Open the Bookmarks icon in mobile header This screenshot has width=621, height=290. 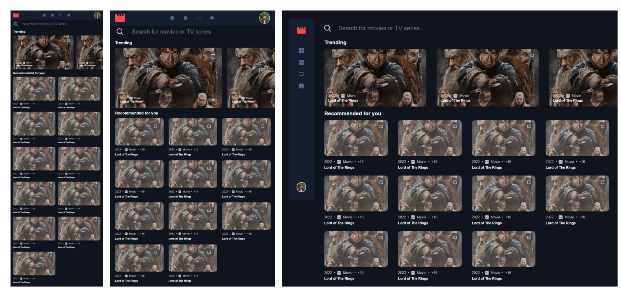coord(69,15)
